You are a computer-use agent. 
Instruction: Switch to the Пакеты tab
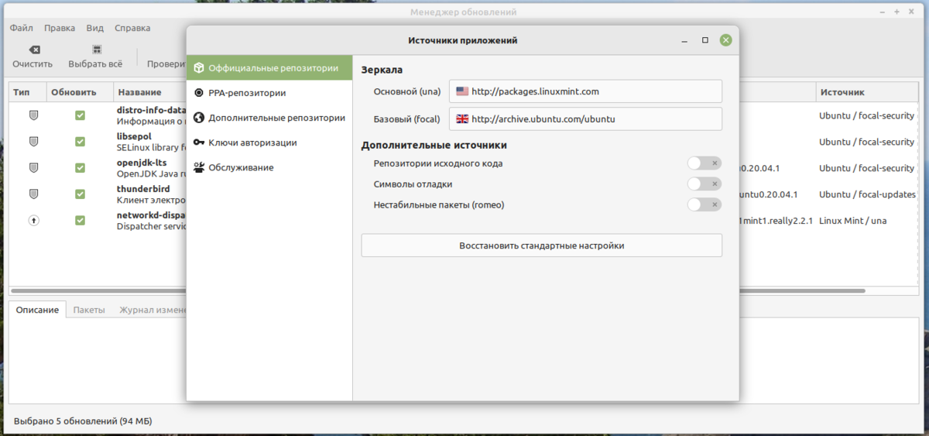(89, 310)
